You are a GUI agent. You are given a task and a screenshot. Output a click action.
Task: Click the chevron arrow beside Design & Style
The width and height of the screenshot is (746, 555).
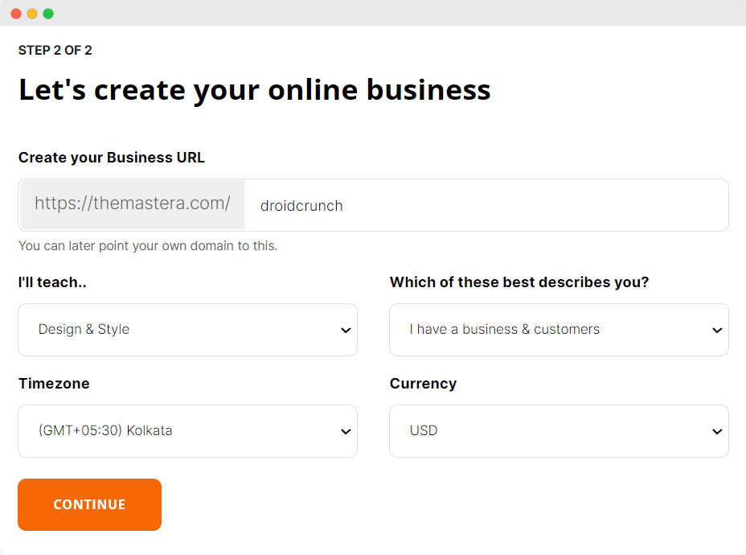pyautogui.click(x=346, y=330)
